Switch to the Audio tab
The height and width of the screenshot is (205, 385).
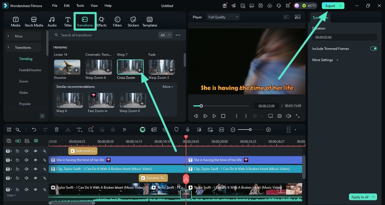pos(52,22)
